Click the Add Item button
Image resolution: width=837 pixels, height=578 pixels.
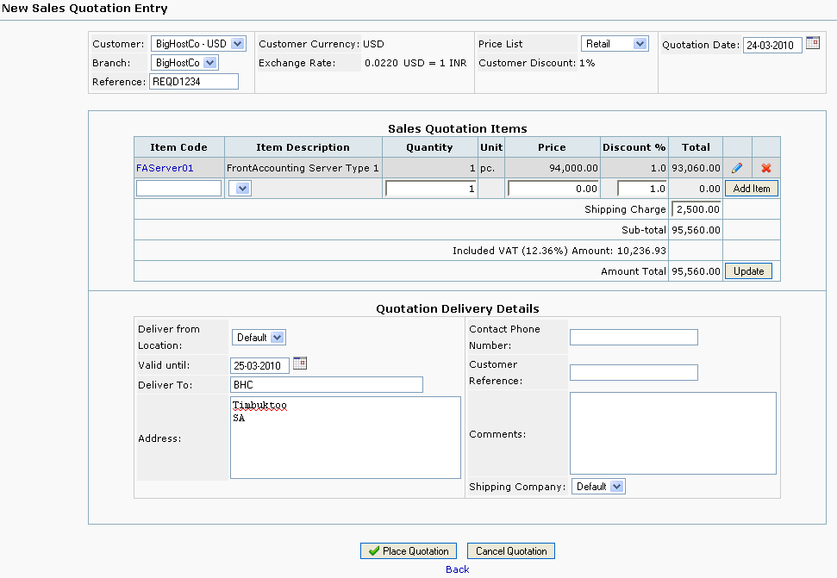pyautogui.click(x=751, y=189)
